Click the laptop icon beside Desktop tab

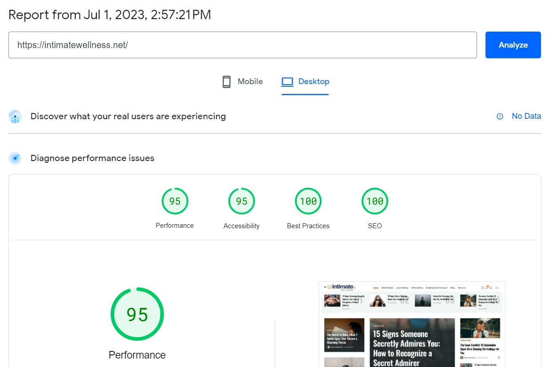(287, 81)
